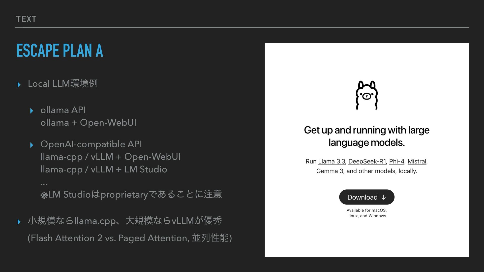
Task: Open the Phi-4 link
Action: pyautogui.click(x=397, y=161)
